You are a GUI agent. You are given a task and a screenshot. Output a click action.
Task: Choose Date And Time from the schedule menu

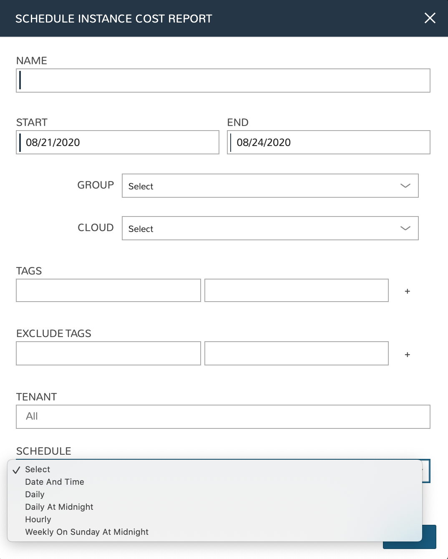tap(55, 481)
